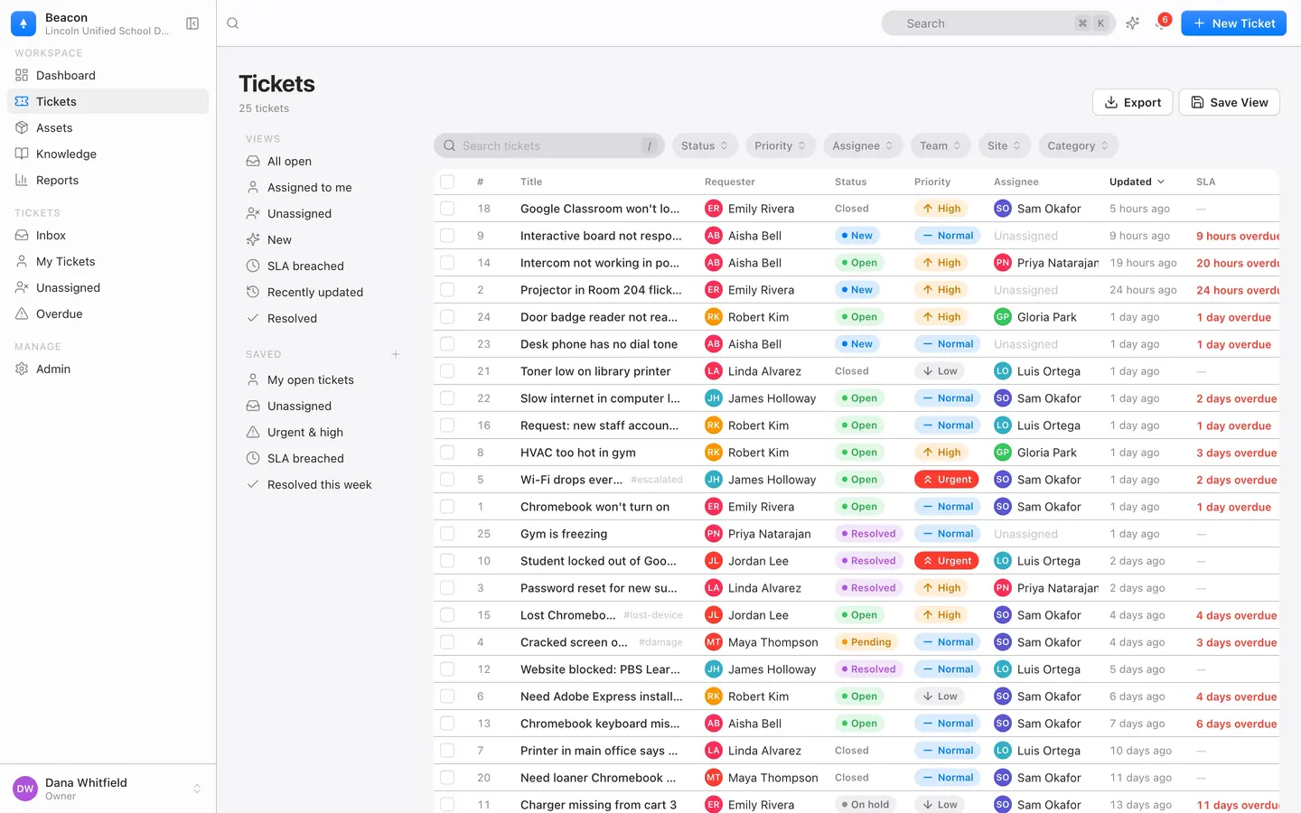Click the SLA breached clock icon in Views

click(x=253, y=266)
